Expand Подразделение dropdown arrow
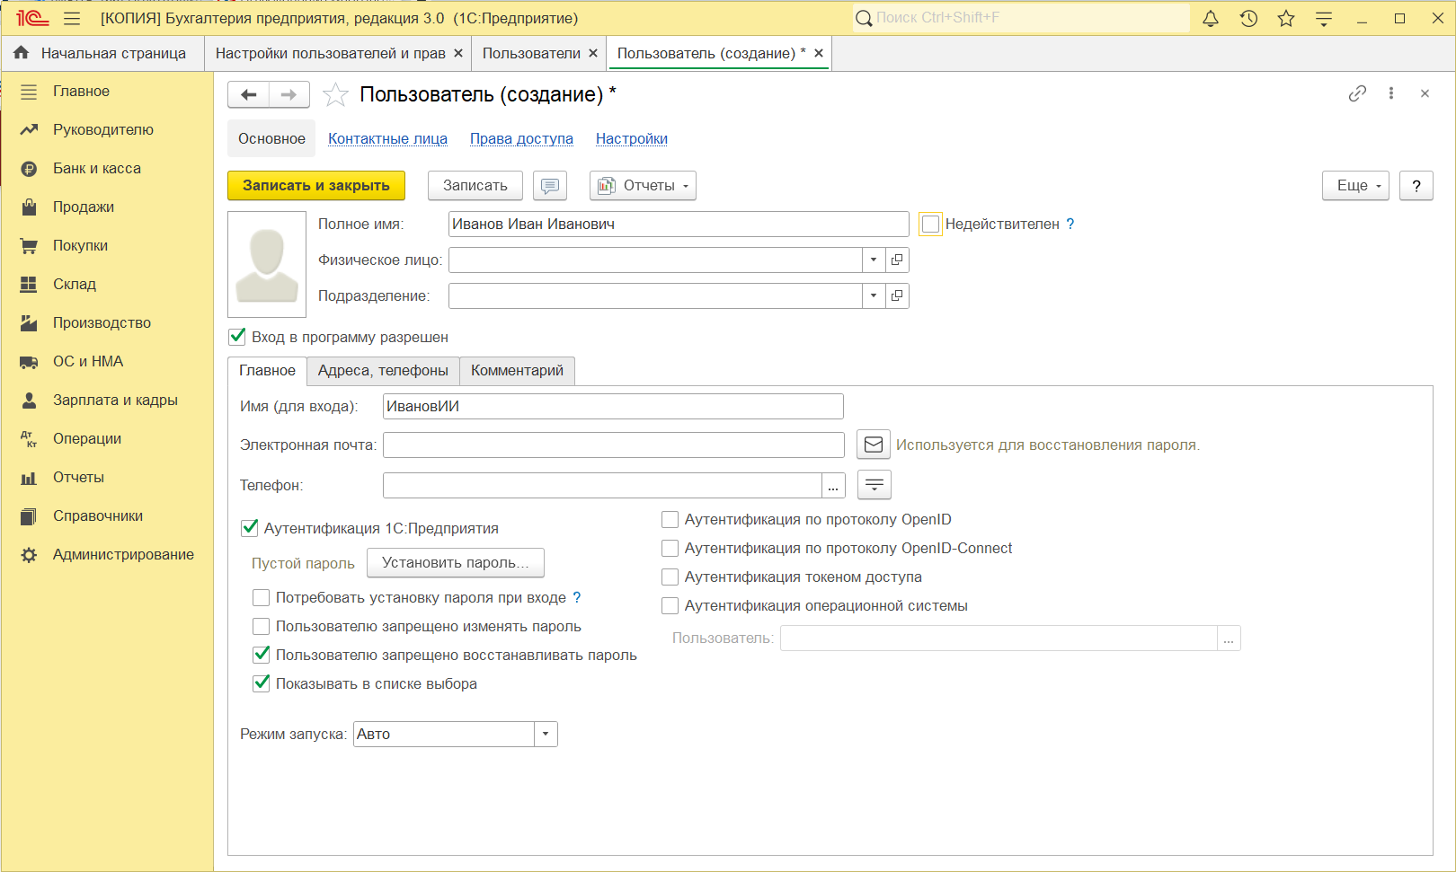This screenshot has height=872, width=1456. (x=874, y=296)
